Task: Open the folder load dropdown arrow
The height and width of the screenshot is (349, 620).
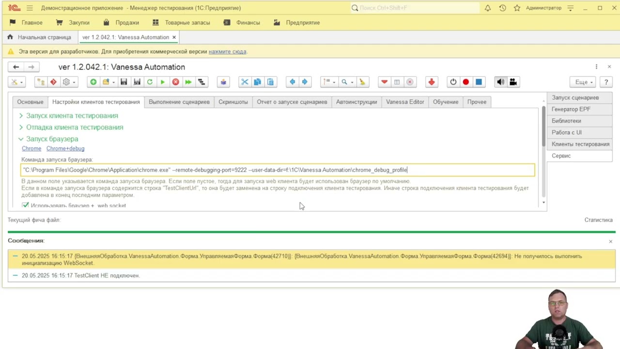Action: 113,82
